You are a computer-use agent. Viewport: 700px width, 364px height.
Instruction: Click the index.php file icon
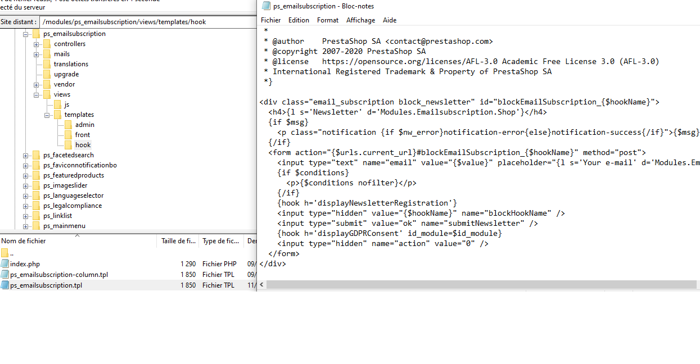(x=5, y=264)
